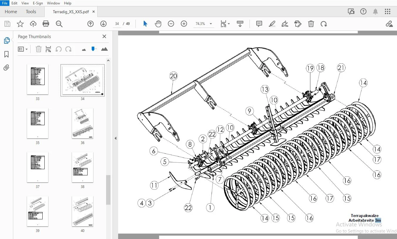
Task: Open the find text magnifier tool
Action: 59,24
